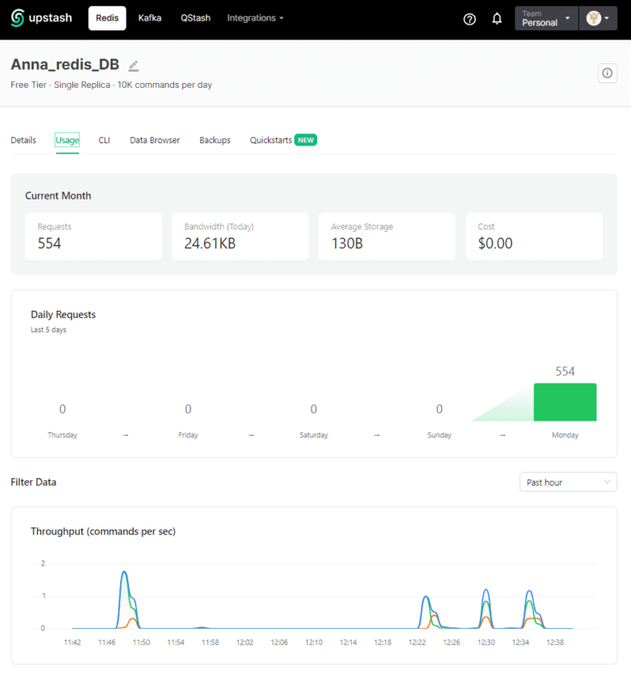Select the Redis product tab
631x674 pixels.
click(107, 18)
